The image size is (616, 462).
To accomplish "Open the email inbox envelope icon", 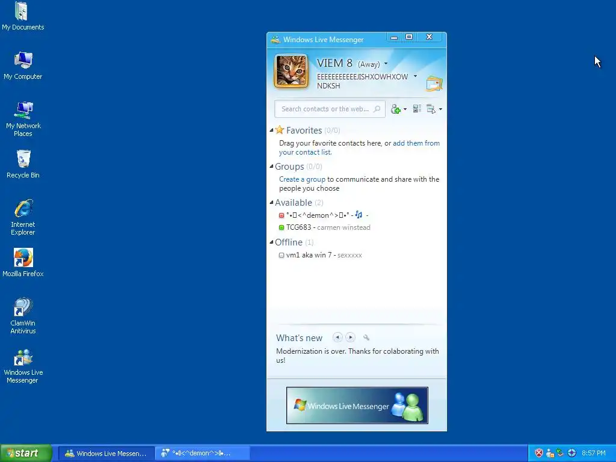I will (434, 84).
